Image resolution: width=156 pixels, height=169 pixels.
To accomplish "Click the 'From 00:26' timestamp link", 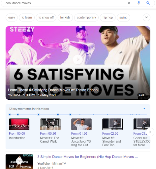I will 48,134.
